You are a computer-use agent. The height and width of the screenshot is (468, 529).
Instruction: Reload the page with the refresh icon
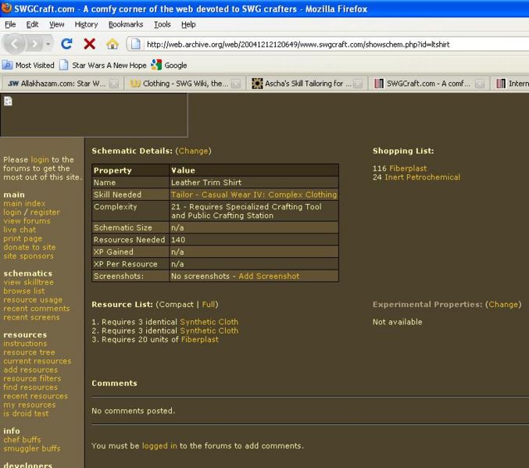pyautogui.click(x=66, y=44)
